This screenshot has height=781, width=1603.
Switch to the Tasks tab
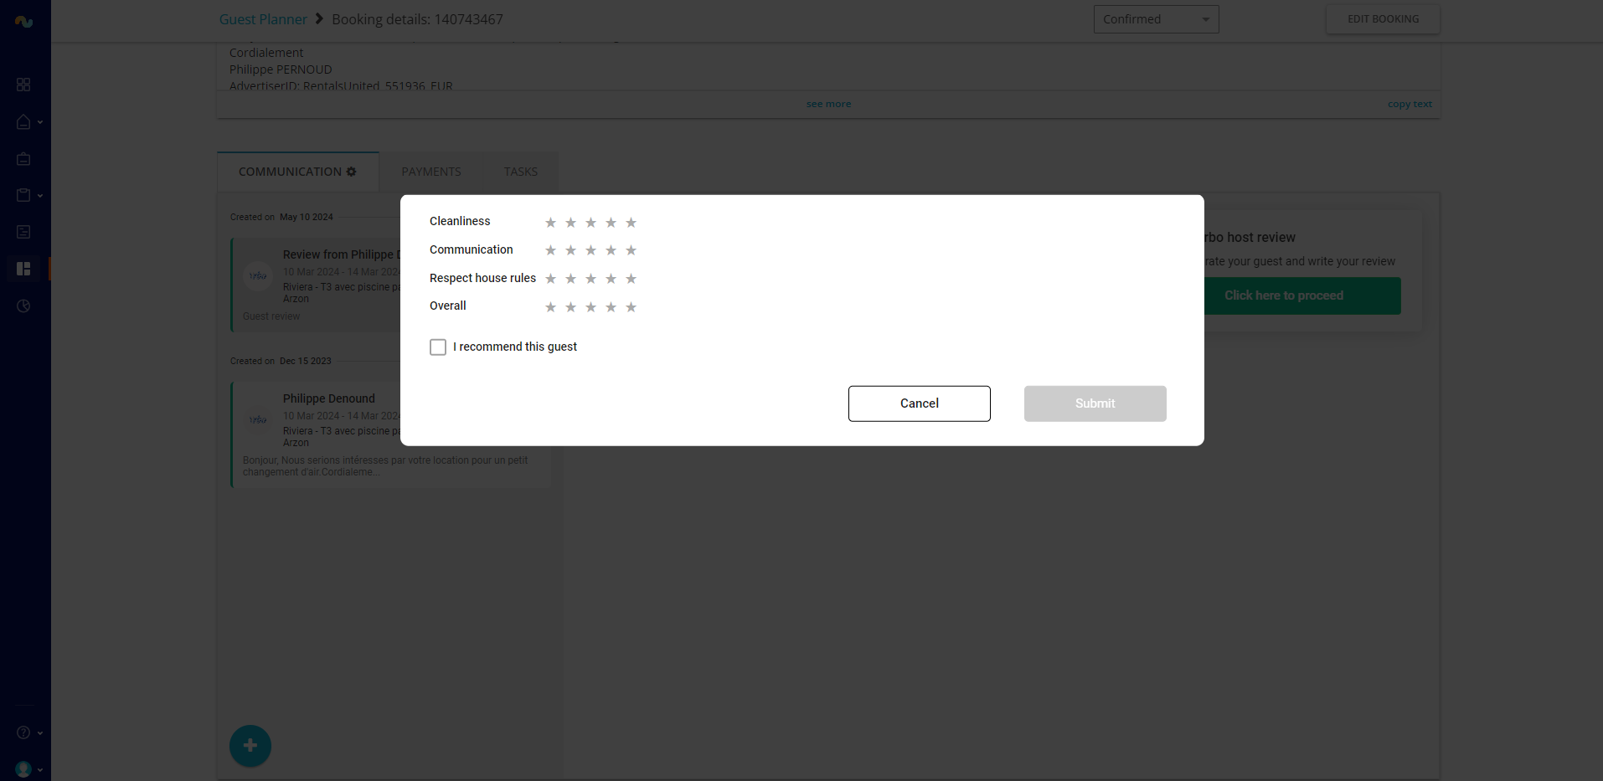click(521, 172)
